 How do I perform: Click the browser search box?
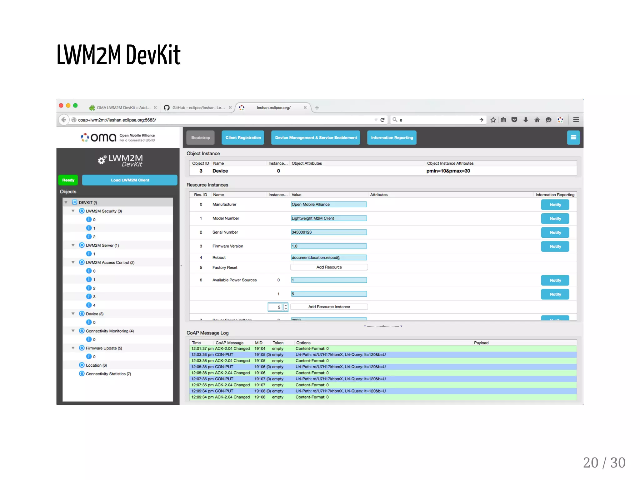coord(437,120)
